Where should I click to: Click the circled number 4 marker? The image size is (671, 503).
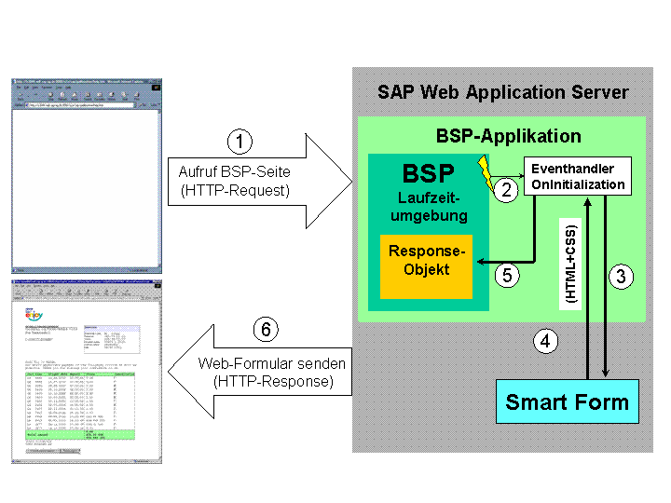tap(545, 341)
